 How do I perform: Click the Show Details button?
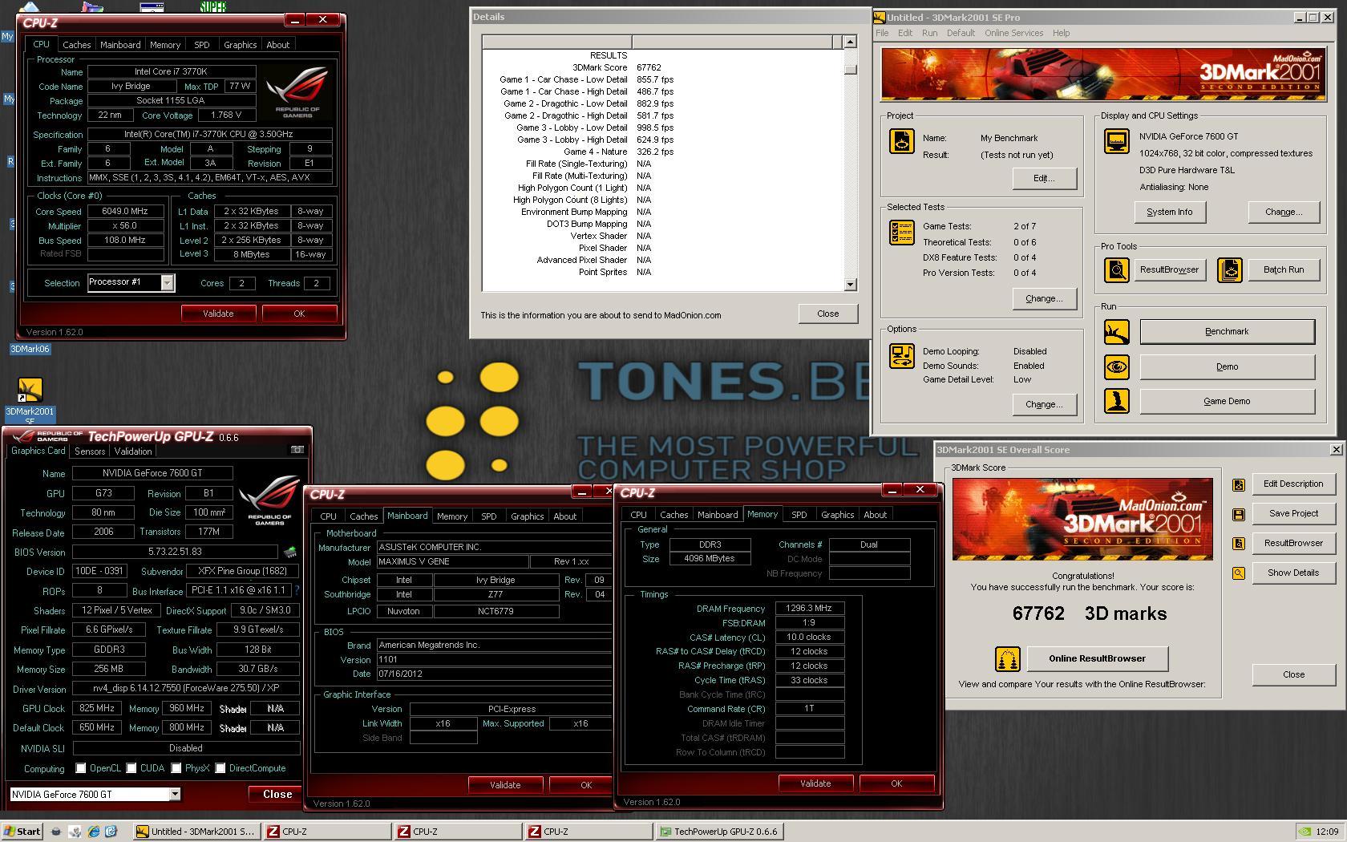click(x=1292, y=573)
